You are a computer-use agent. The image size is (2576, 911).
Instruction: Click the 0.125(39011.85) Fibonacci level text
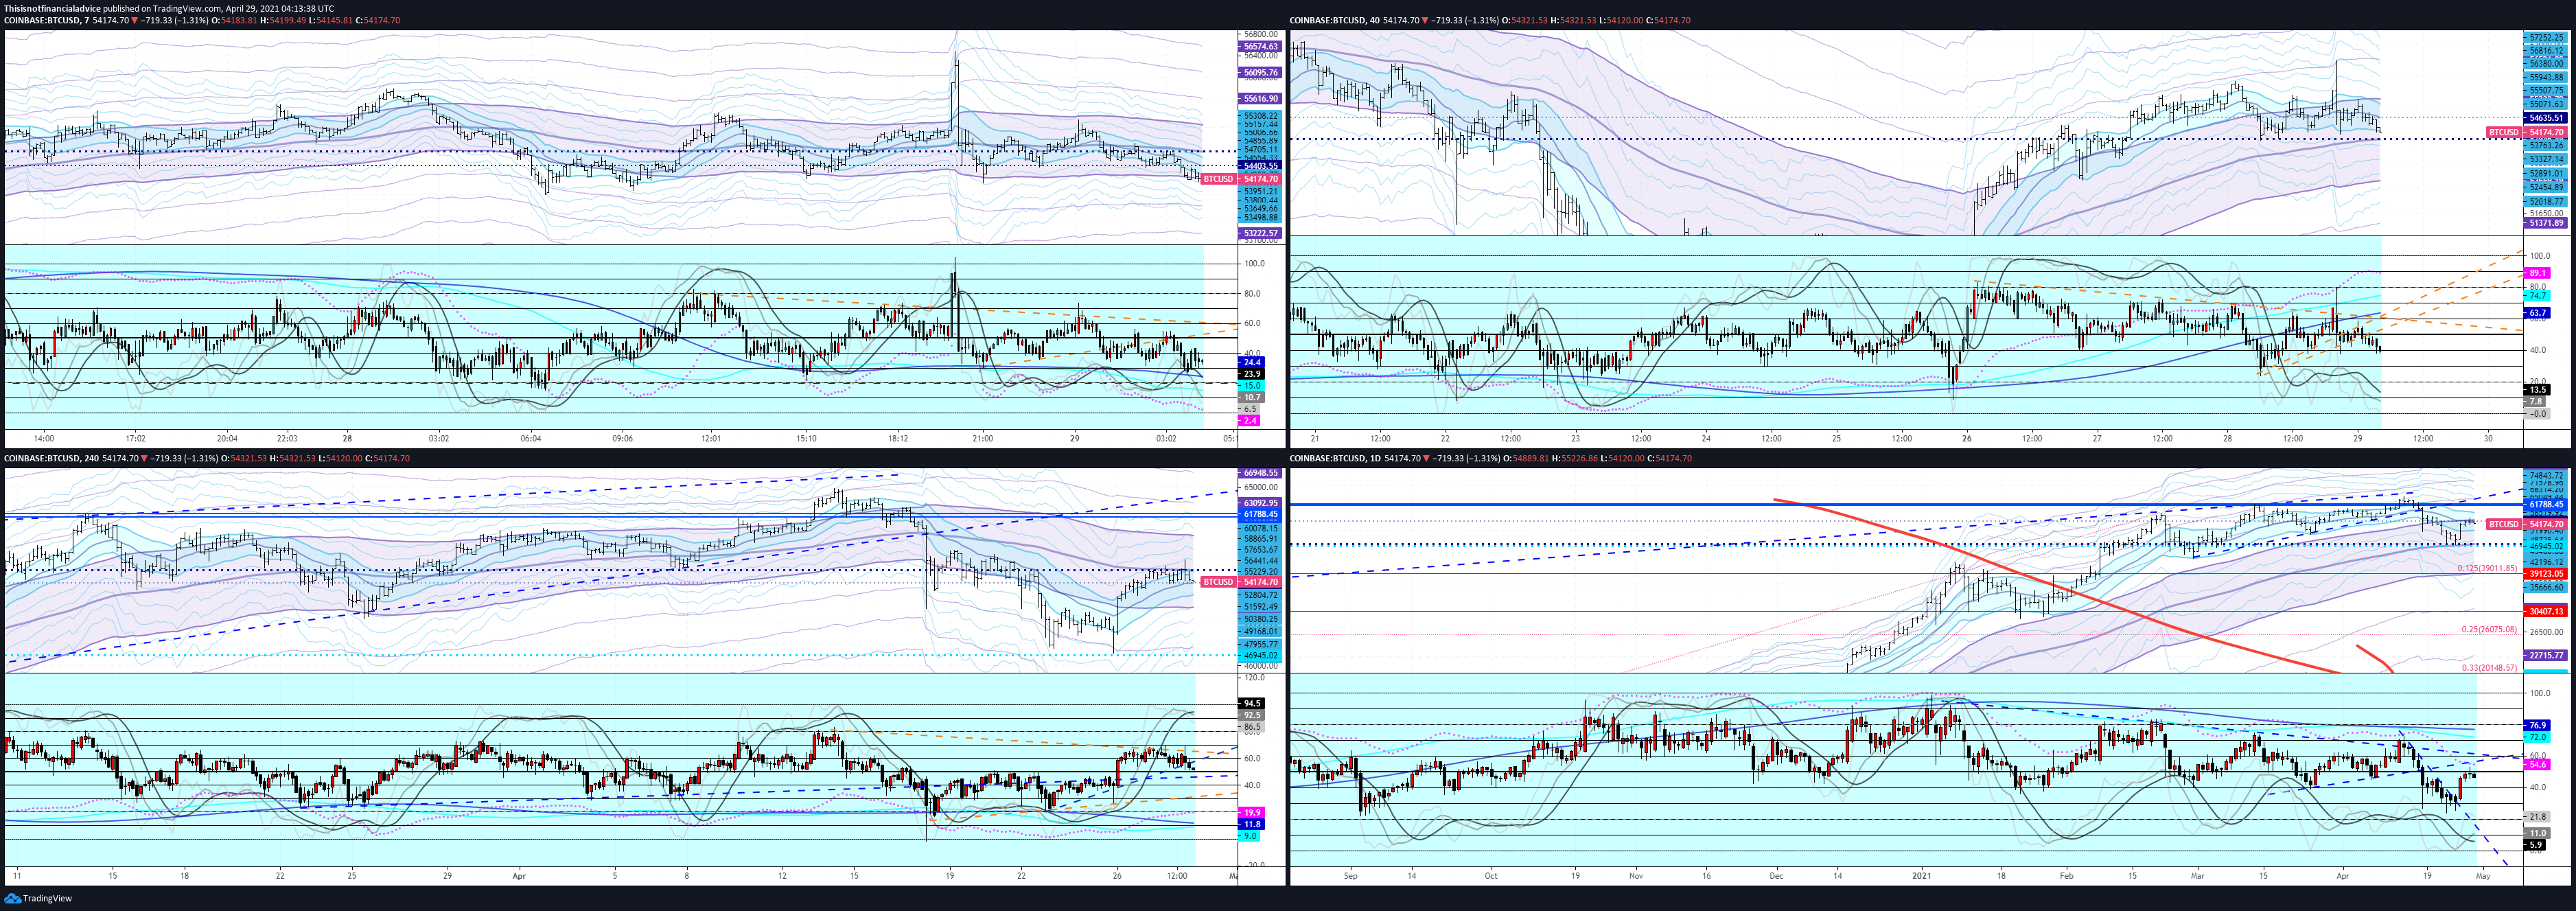pos(2488,568)
